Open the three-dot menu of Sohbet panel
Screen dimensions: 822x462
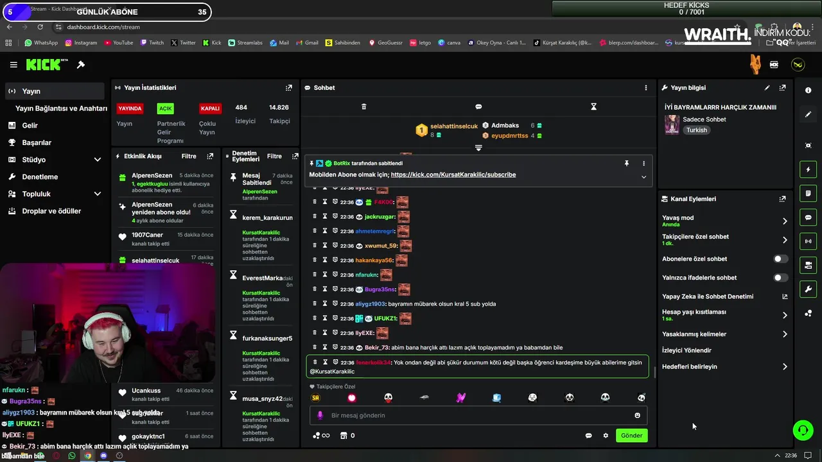click(646, 88)
